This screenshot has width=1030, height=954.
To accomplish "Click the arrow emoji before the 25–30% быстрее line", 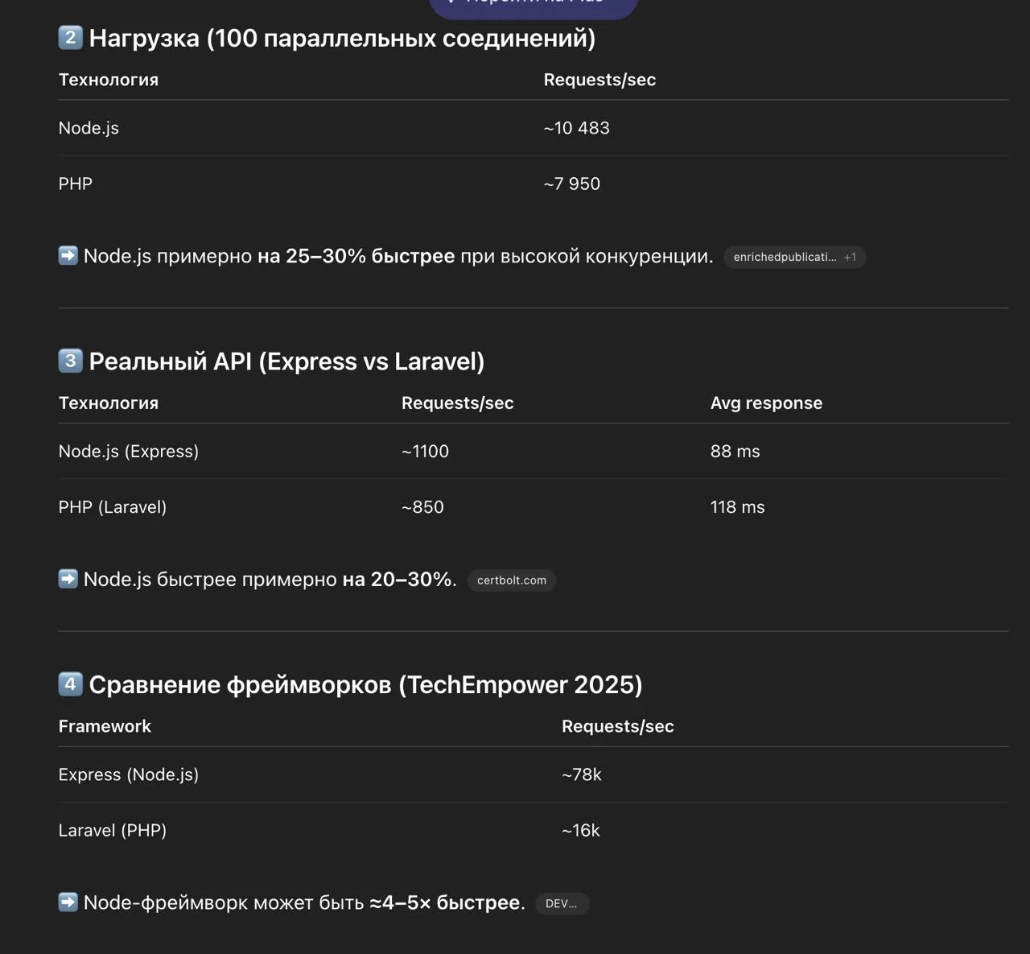I will [x=68, y=256].
